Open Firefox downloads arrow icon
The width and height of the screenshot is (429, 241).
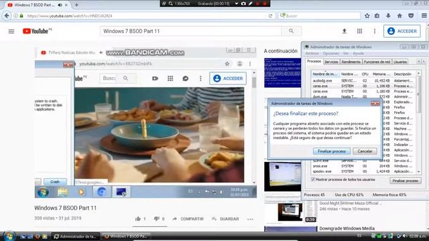pyautogui.click(x=388, y=16)
